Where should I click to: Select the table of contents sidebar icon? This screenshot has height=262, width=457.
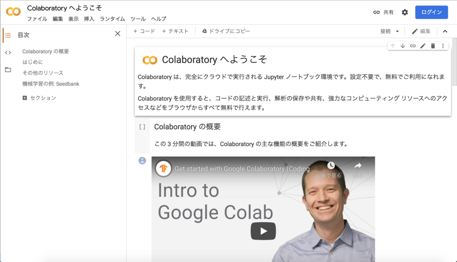8,35
